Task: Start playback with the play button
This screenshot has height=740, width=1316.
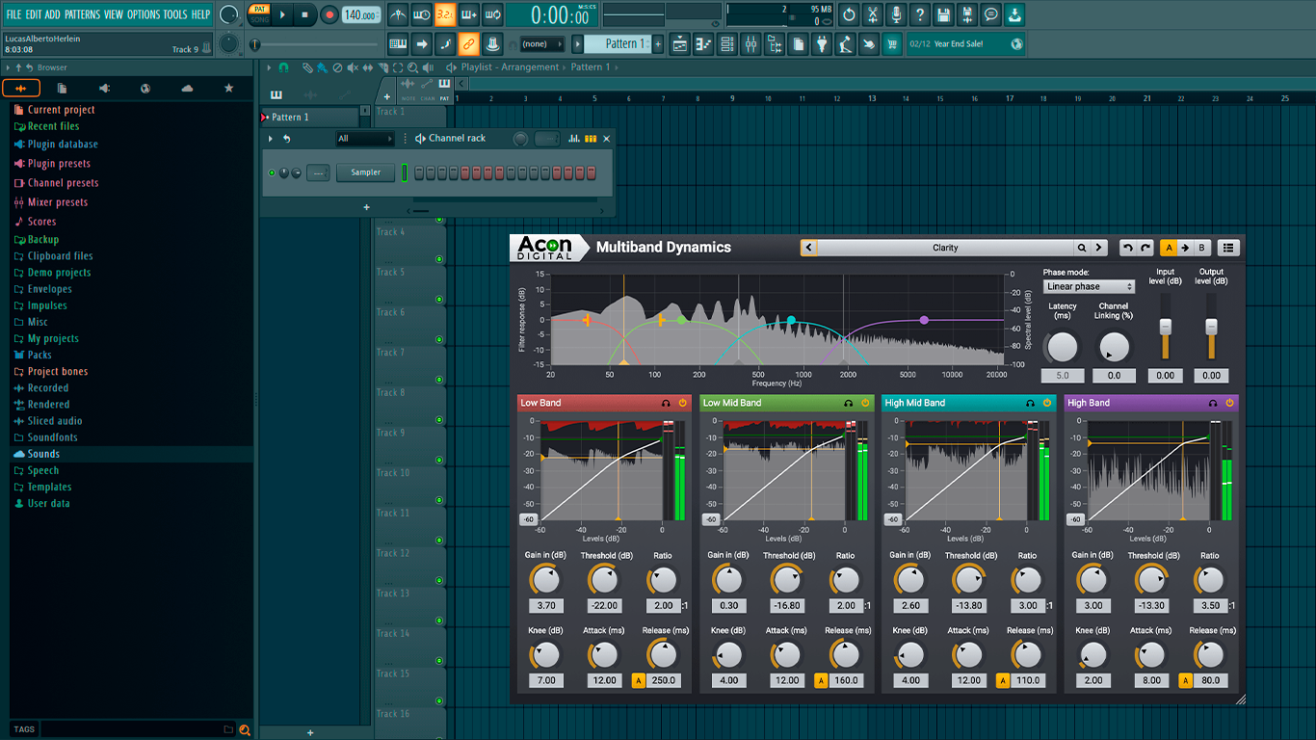Action: [283, 14]
